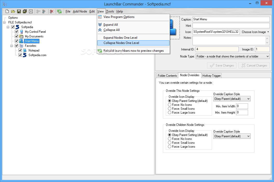Click the Caption input field
The width and height of the screenshot is (274, 182).
231,19
